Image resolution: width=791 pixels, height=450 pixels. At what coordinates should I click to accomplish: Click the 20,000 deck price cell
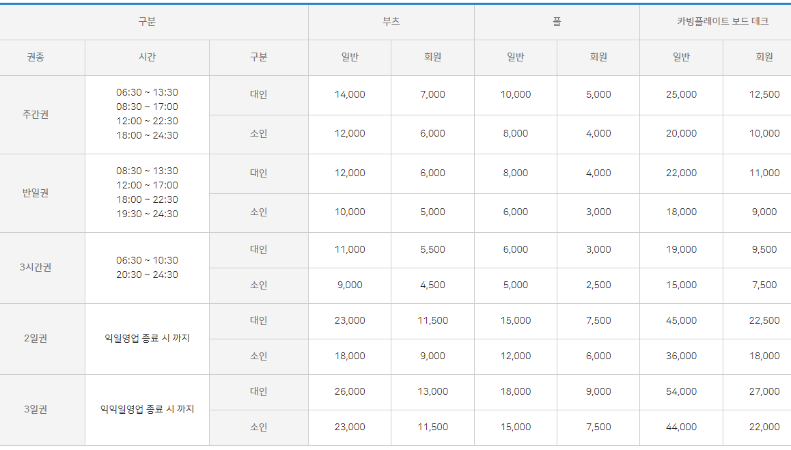point(681,134)
